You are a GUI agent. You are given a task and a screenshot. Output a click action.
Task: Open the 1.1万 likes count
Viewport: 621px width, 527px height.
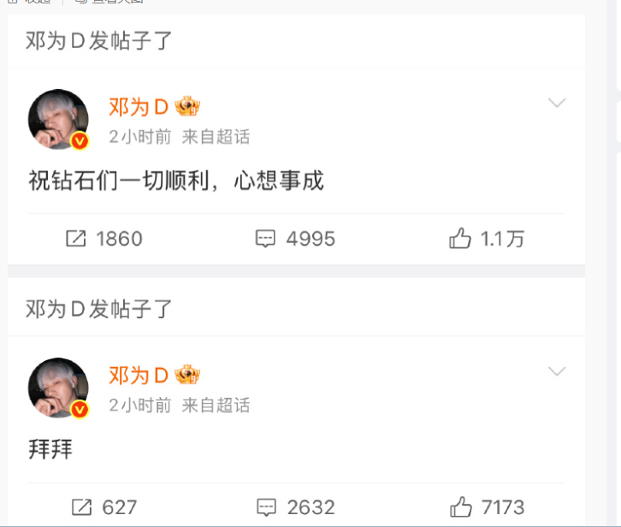(x=502, y=239)
